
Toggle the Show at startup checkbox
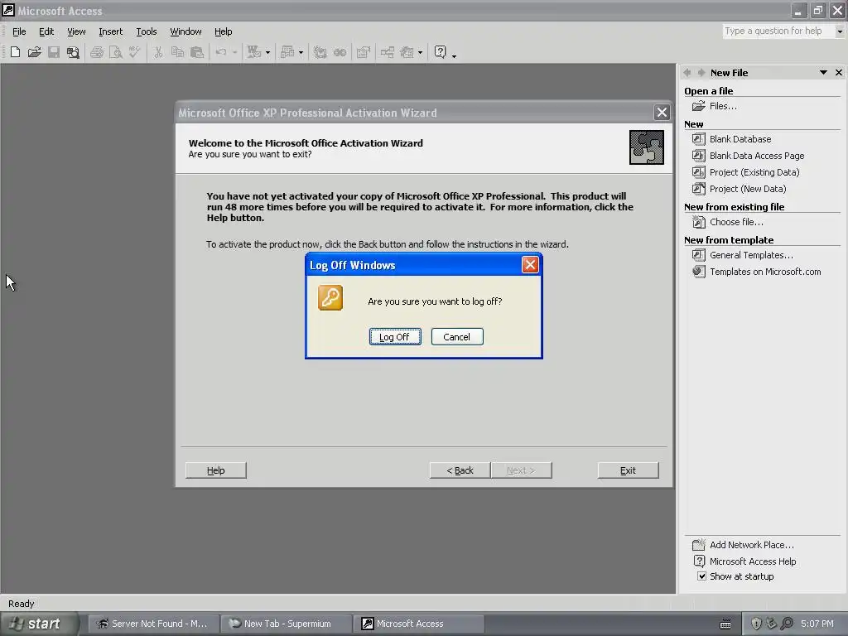pos(701,576)
